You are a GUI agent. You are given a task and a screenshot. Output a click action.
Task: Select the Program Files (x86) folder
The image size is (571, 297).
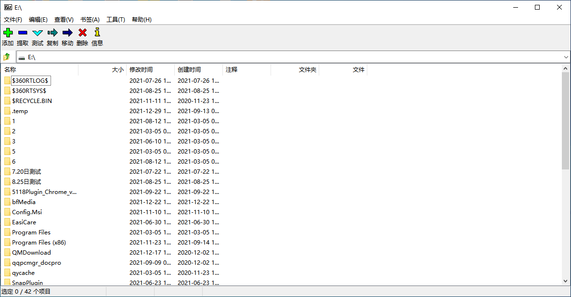[39, 243]
